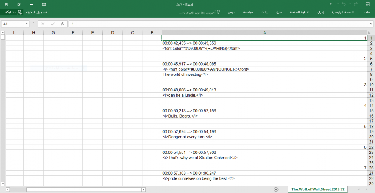375x193 pixels.
Task: Select row 13 header
Action: point(371,100)
